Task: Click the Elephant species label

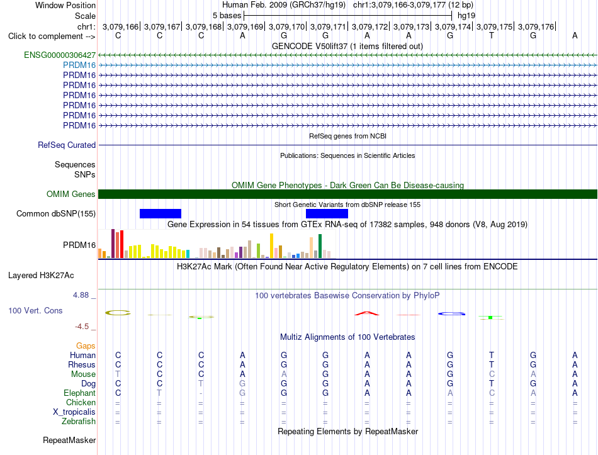Action: [79, 393]
